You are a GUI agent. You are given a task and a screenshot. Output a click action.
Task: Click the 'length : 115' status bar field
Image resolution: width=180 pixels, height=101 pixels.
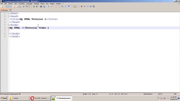pyautogui.click(x=87, y=94)
